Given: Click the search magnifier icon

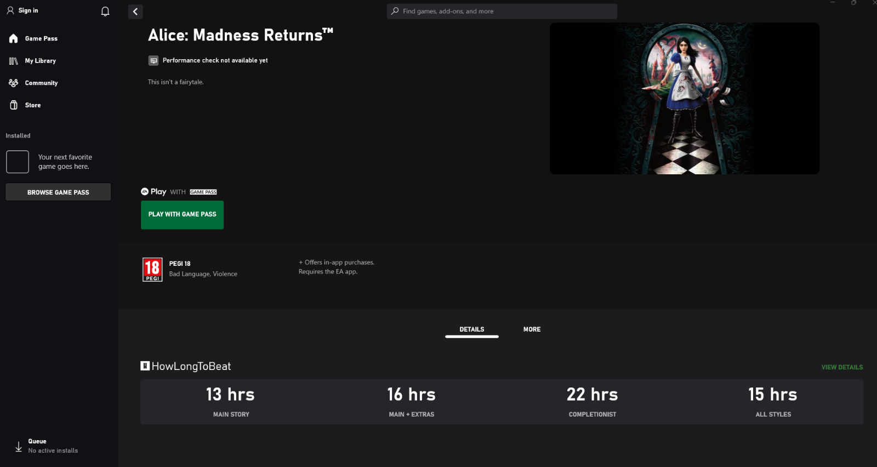Looking at the screenshot, I should 395,11.
